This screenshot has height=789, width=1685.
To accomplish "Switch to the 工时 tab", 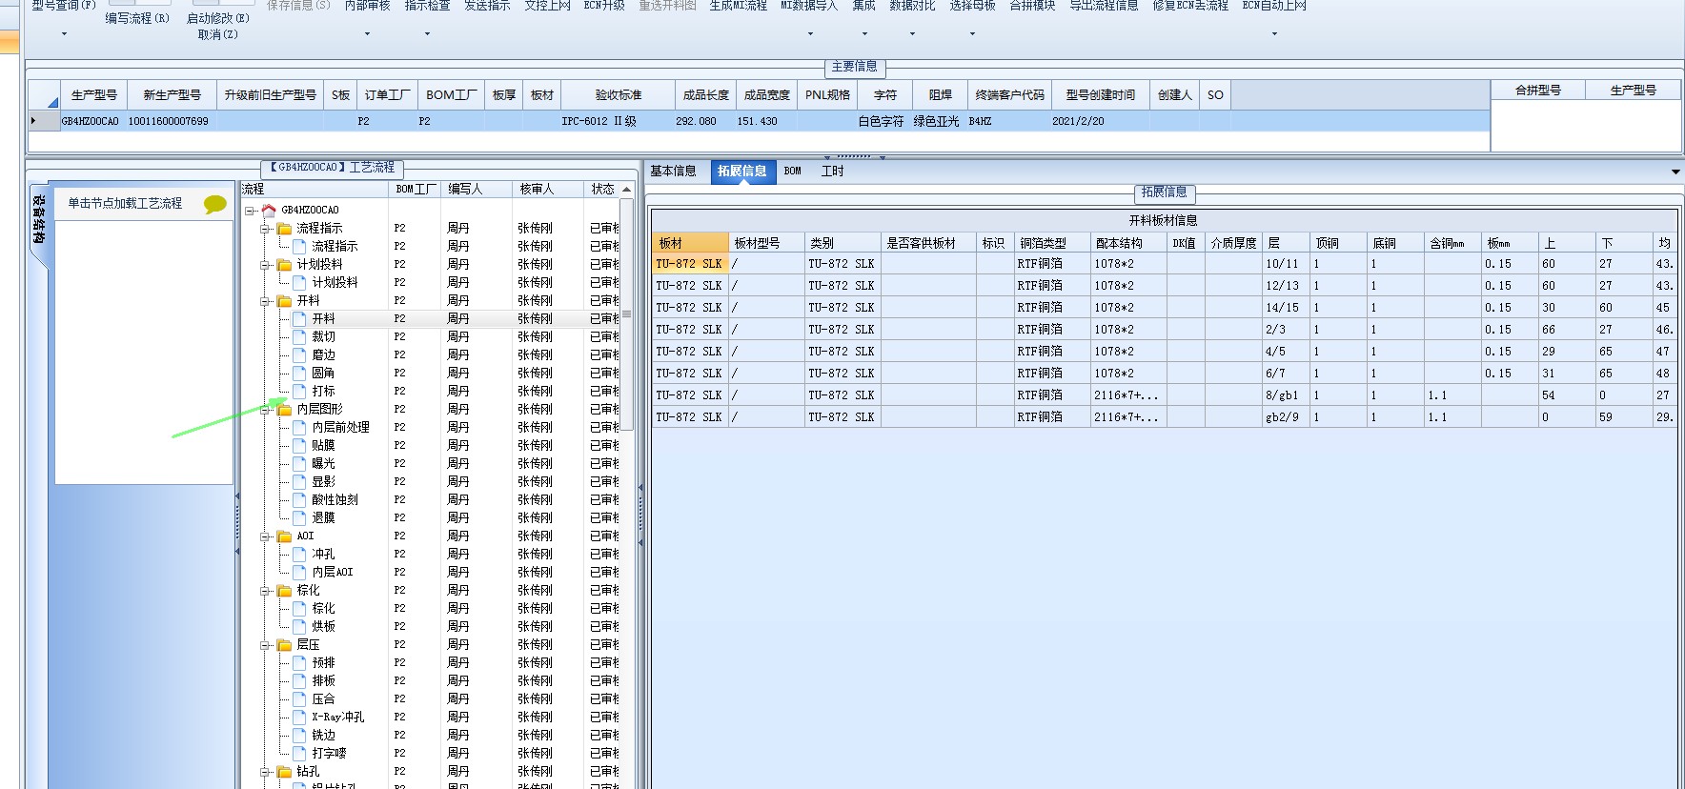I will point(832,172).
